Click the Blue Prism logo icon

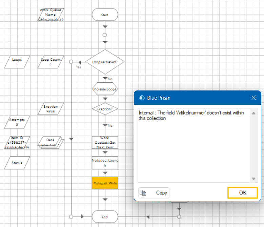[142, 98]
